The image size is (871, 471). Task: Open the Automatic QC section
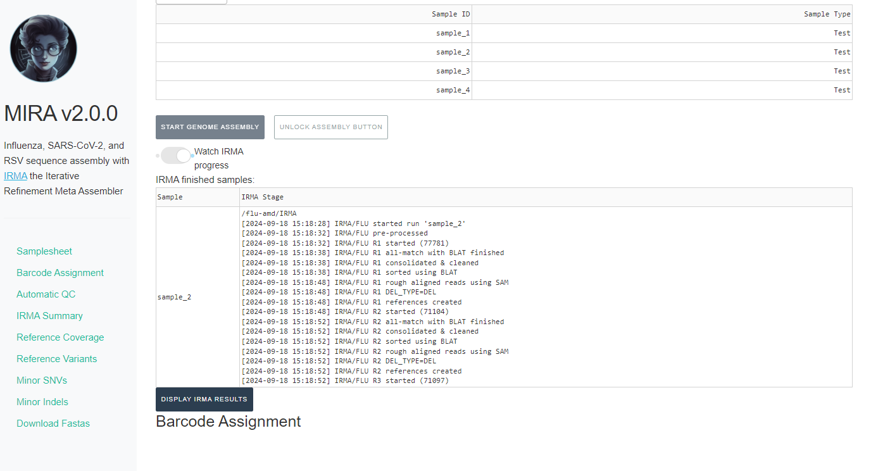click(x=46, y=294)
